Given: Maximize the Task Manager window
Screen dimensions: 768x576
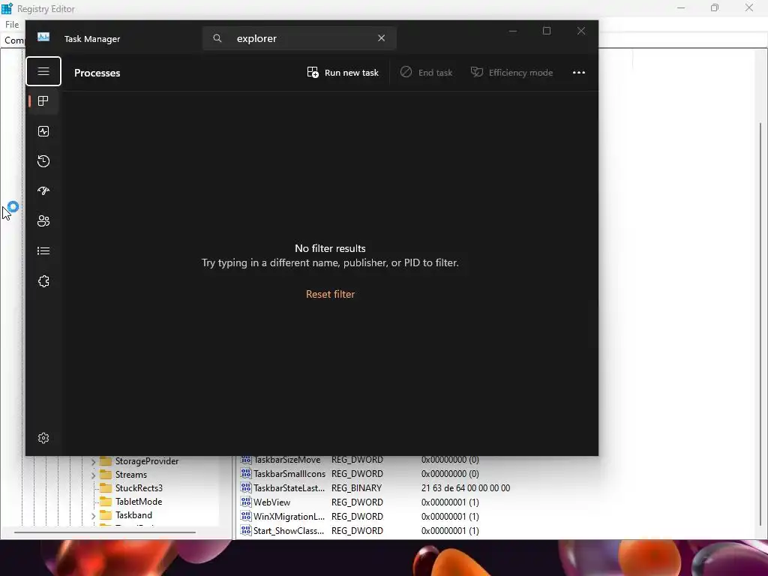Looking at the screenshot, I should pos(547,31).
